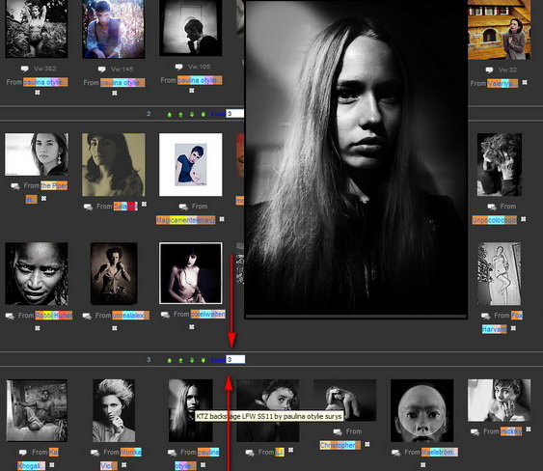Open the Robbi Hunter author link

click(x=54, y=316)
